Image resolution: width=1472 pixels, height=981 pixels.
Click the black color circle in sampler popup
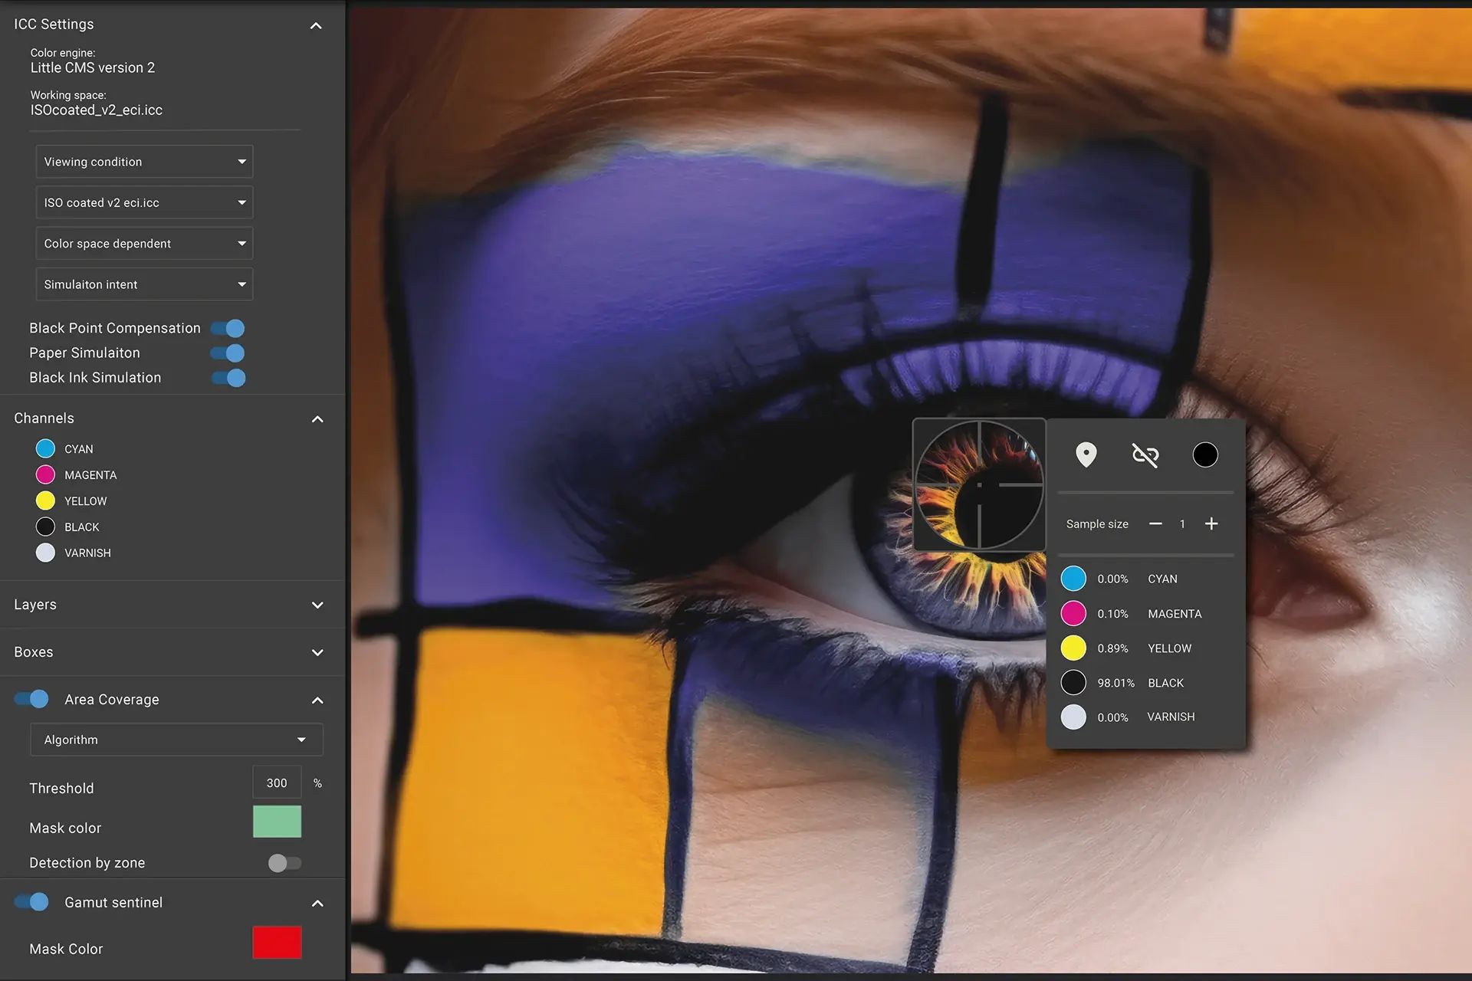[x=1205, y=455]
